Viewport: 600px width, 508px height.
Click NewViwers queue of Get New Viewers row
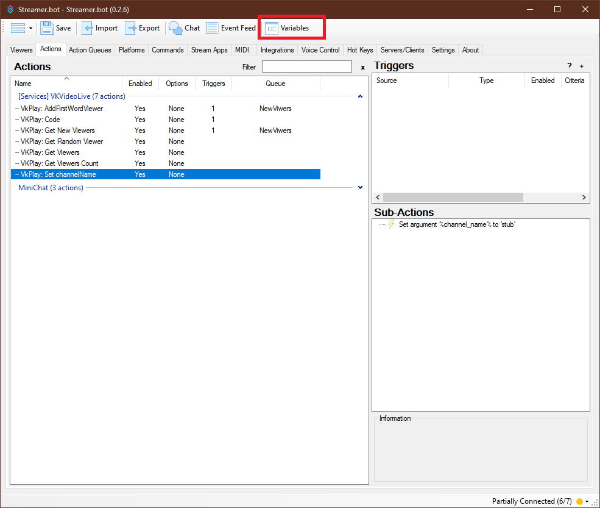[275, 131]
